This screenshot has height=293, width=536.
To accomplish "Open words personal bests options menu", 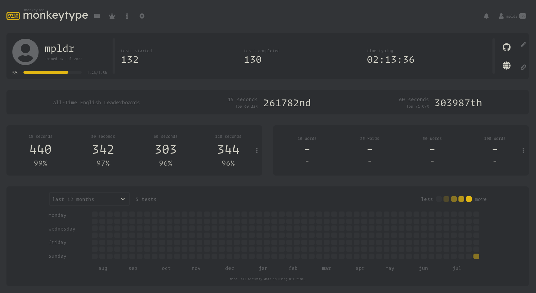I will (523, 150).
